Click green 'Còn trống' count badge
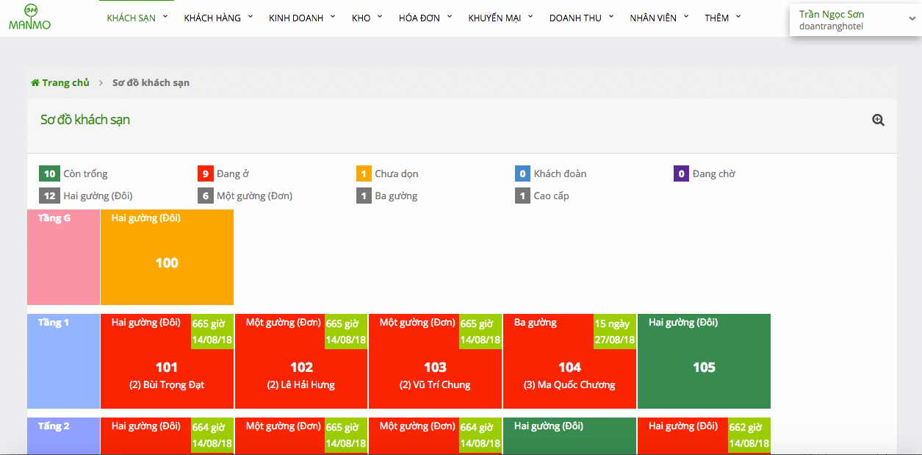The height and width of the screenshot is (455, 922). 49,174
